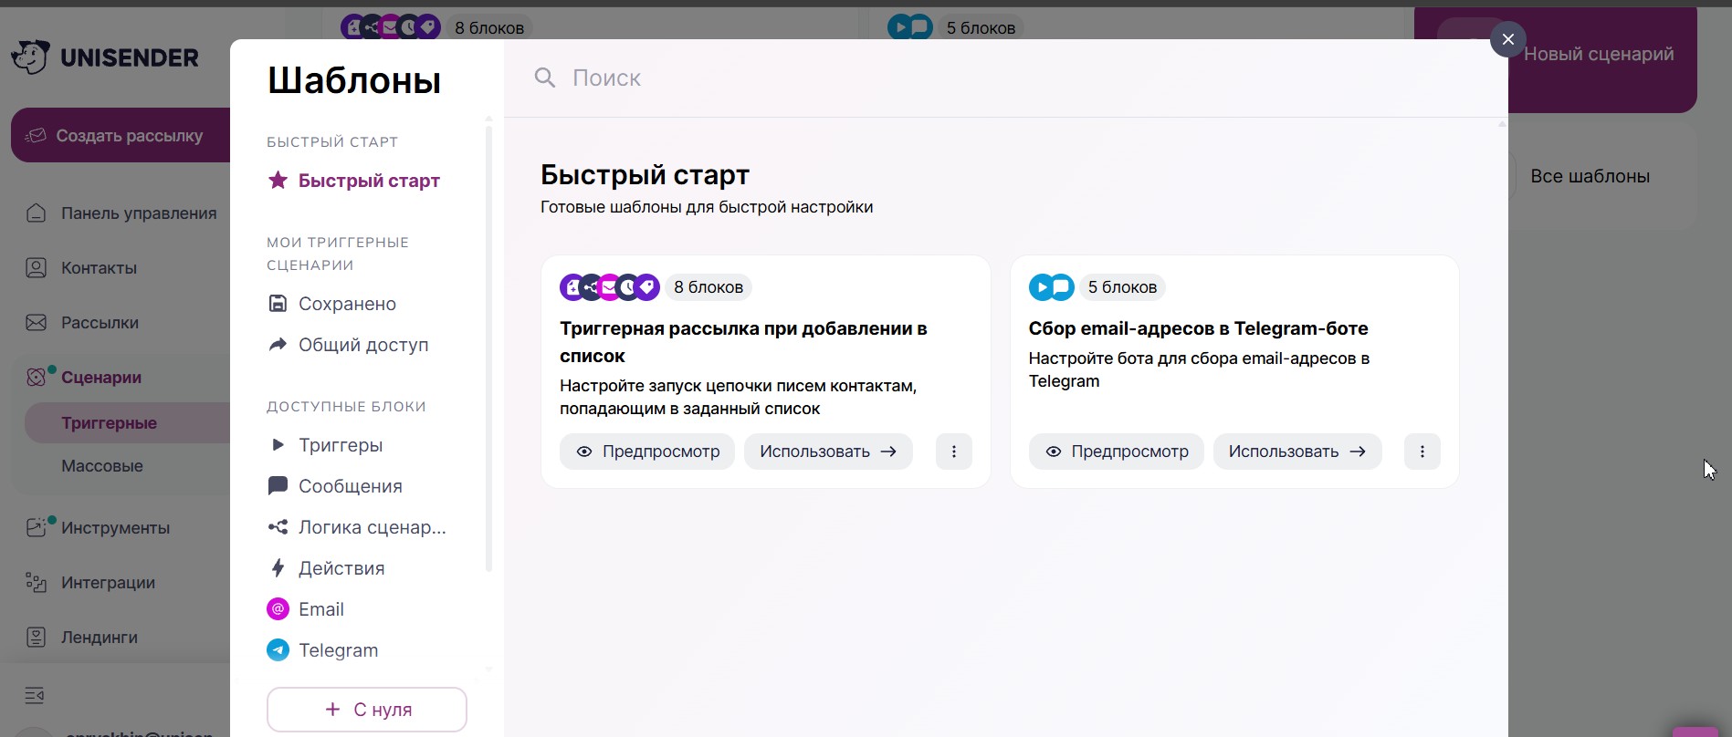Screen dimensions: 1732x737
Task: Click Все шаблоны in background page
Action: point(1590,176)
